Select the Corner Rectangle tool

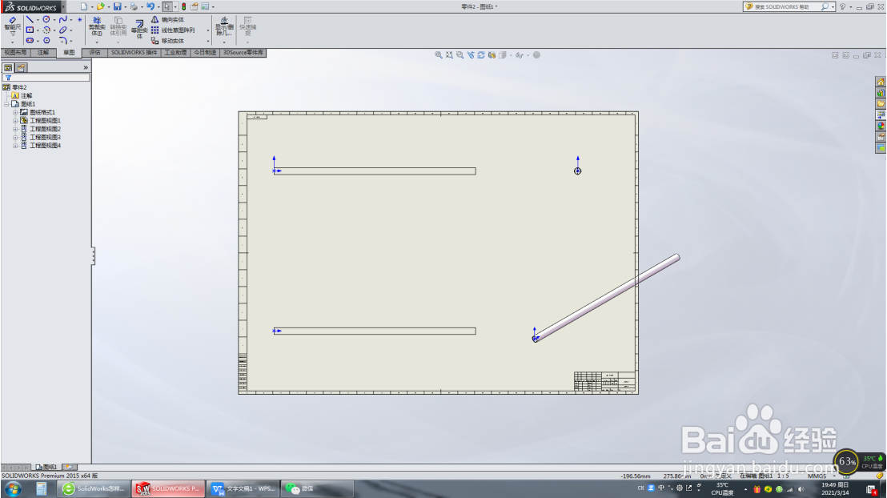30,30
